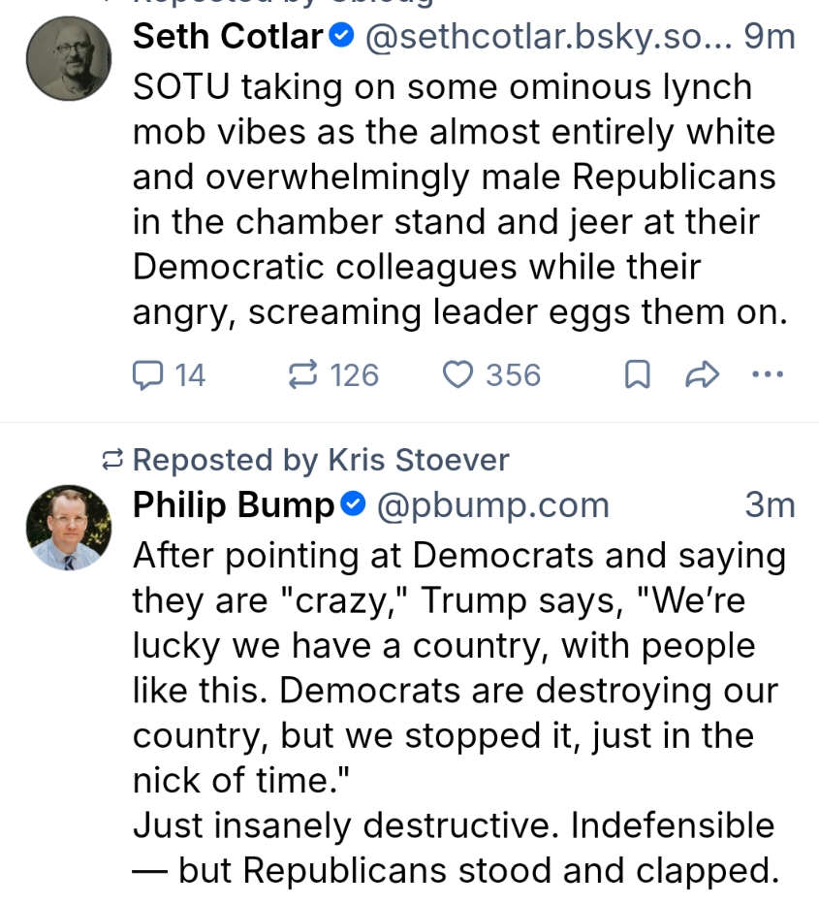The width and height of the screenshot is (819, 905).
Task: Reply to Seth Cotlar's post
Action: 146,374
